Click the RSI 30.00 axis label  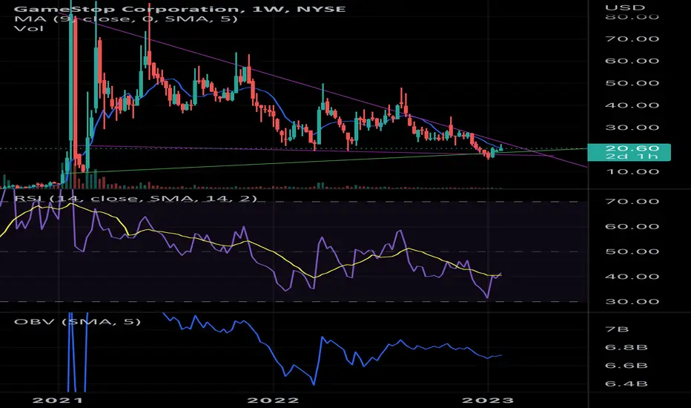click(632, 302)
